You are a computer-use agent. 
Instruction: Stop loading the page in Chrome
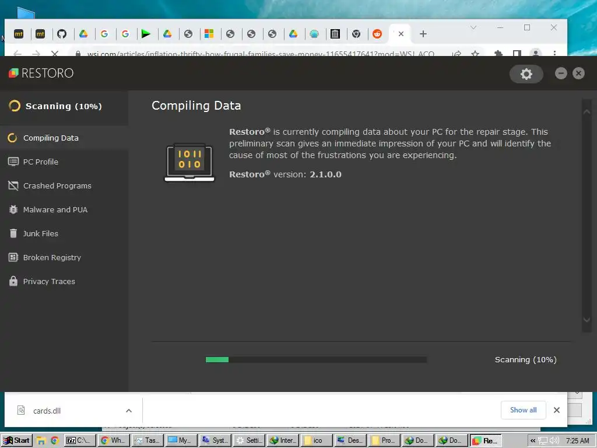pyautogui.click(x=55, y=53)
